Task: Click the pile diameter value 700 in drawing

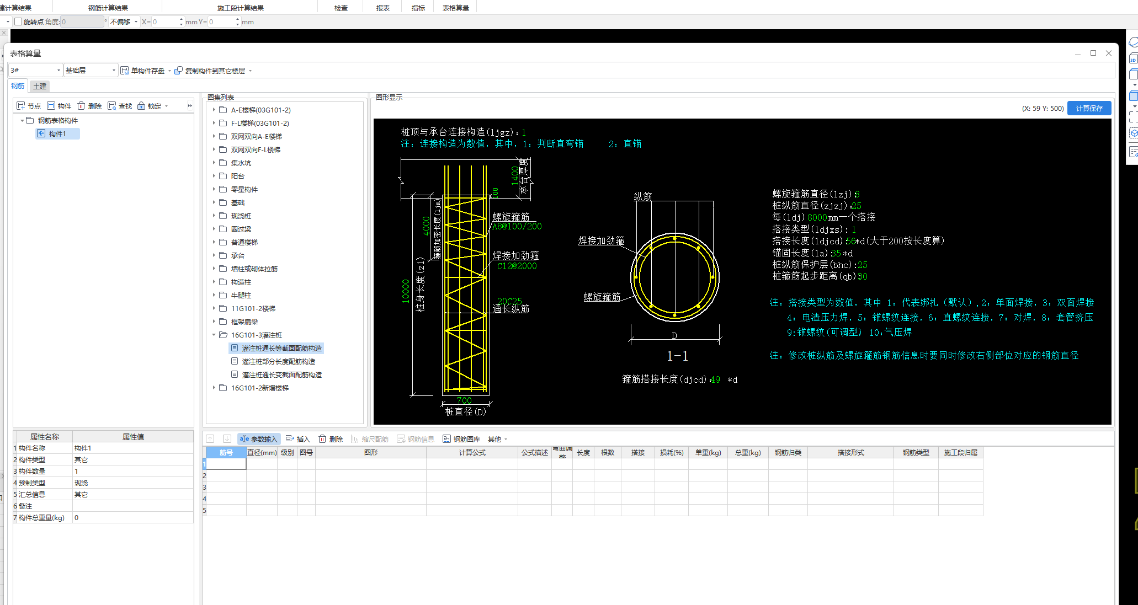Action: click(x=464, y=400)
